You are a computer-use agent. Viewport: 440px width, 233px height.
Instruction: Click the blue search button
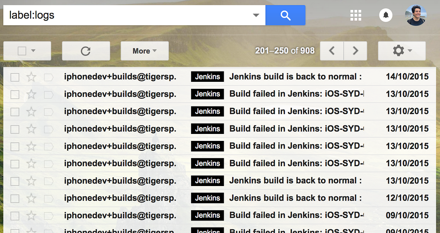tap(285, 15)
